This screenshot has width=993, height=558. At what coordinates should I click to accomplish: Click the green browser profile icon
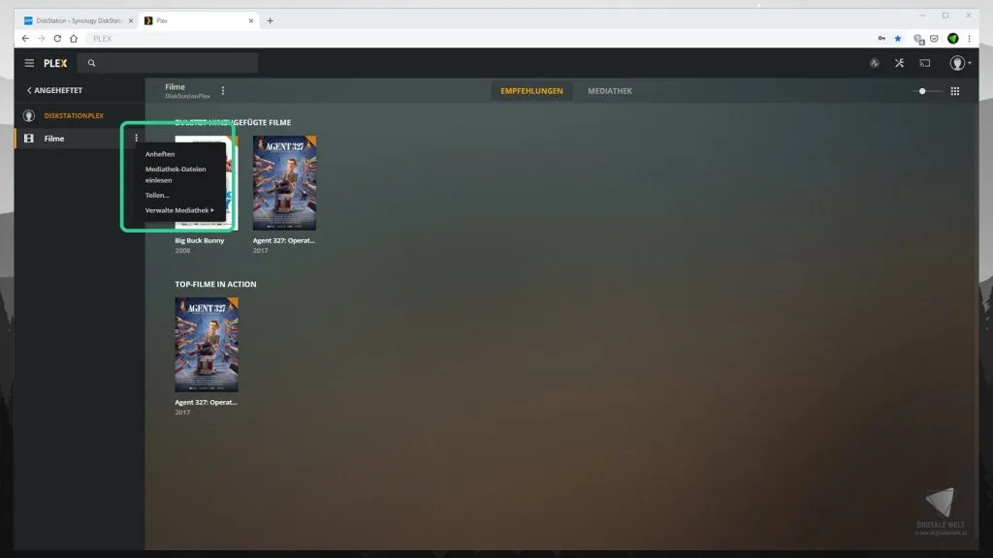point(952,39)
